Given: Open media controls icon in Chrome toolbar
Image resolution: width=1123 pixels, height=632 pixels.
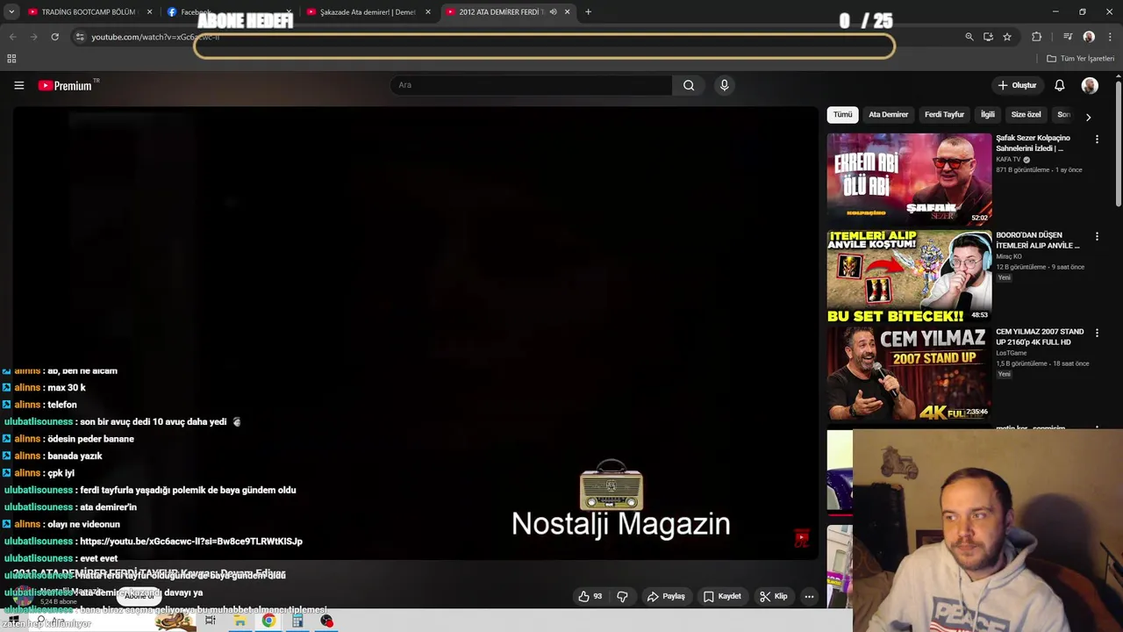Looking at the screenshot, I should pos(1068,37).
